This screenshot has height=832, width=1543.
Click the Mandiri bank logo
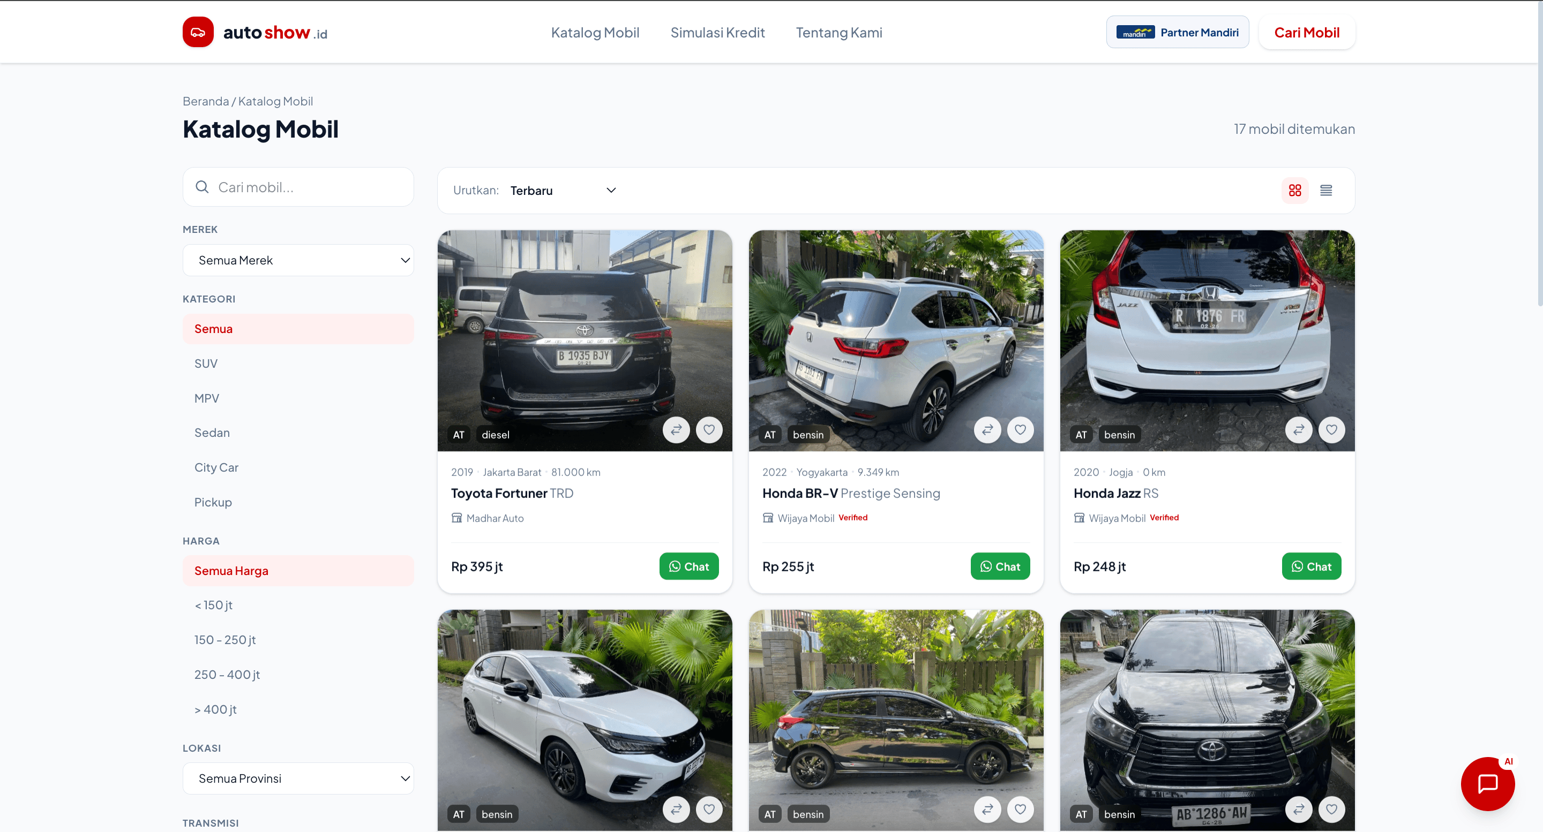coord(1135,32)
